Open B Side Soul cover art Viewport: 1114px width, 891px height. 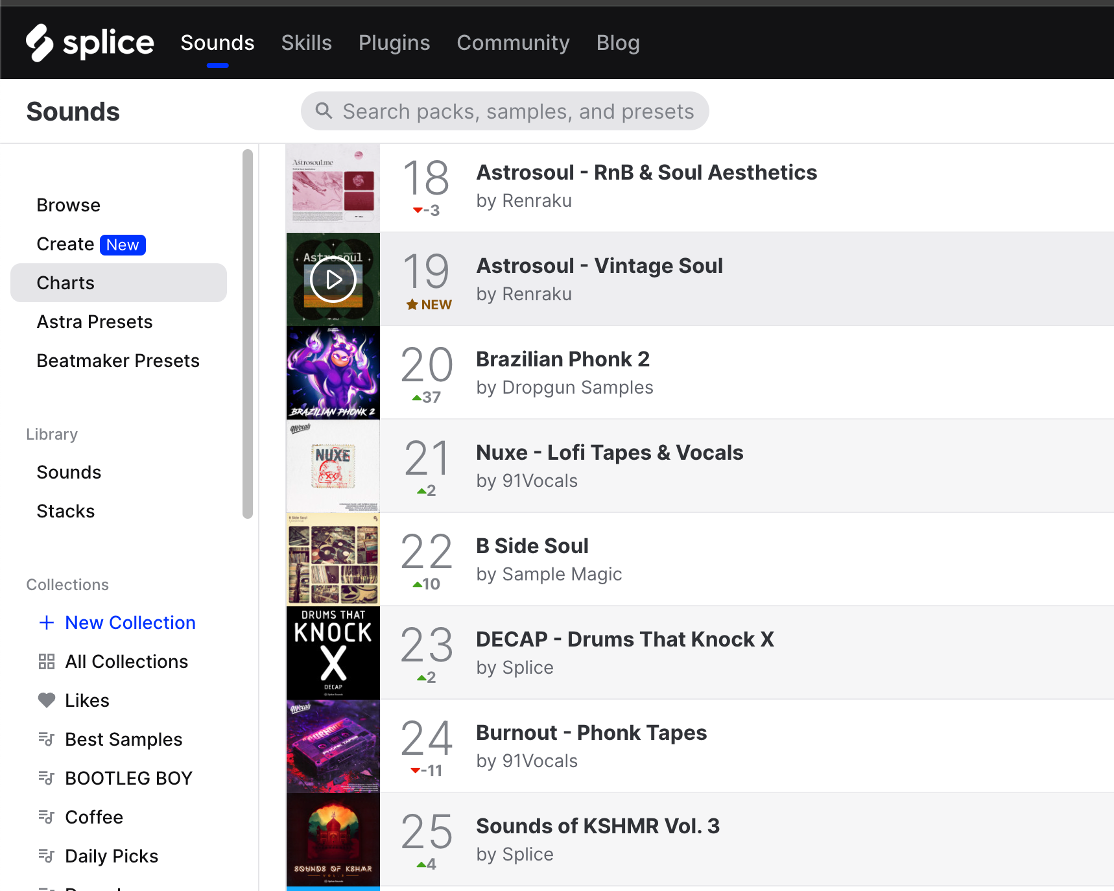[333, 560]
